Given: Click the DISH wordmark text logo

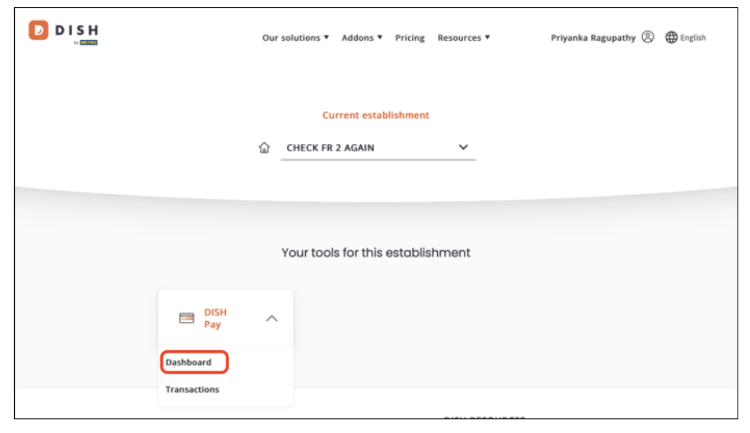Looking at the screenshot, I should (x=77, y=30).
